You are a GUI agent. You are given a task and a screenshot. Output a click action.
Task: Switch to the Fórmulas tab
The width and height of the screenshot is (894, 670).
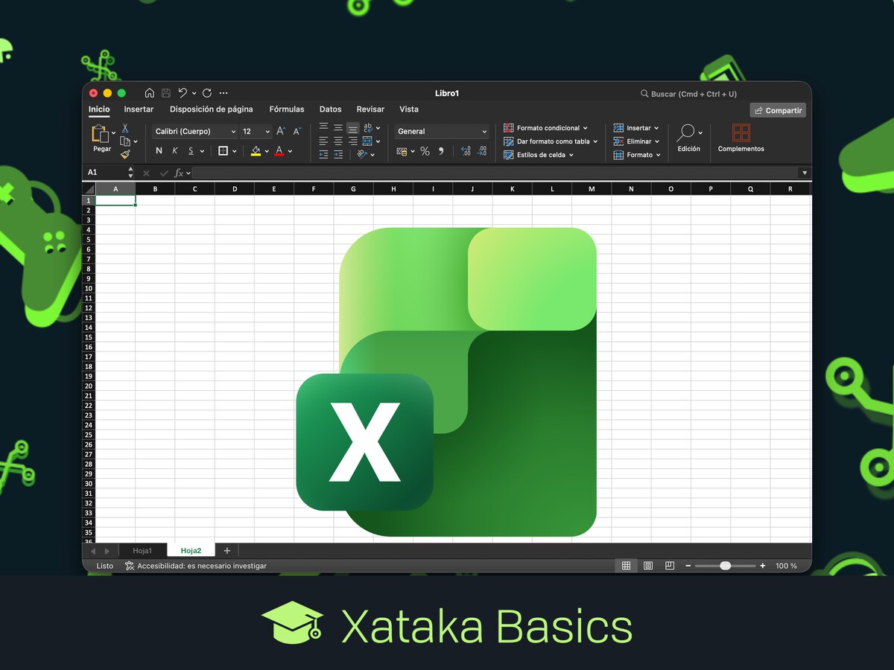(x=287, y=109)
